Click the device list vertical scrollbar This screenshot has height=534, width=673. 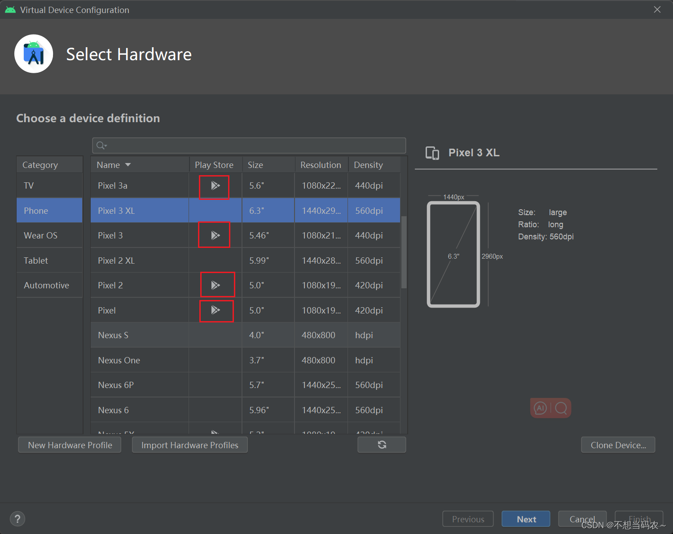[x=404, y=252]
